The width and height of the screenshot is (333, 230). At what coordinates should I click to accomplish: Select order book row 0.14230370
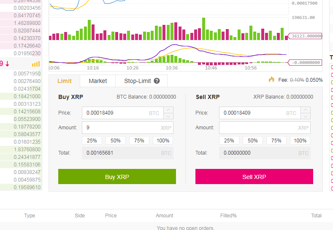point(21,38)
